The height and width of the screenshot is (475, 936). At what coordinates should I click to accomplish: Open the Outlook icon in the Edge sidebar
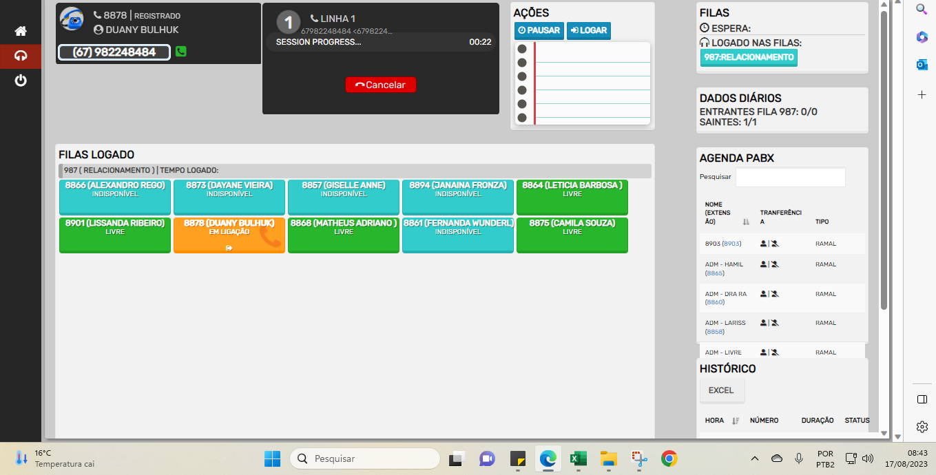922,65
